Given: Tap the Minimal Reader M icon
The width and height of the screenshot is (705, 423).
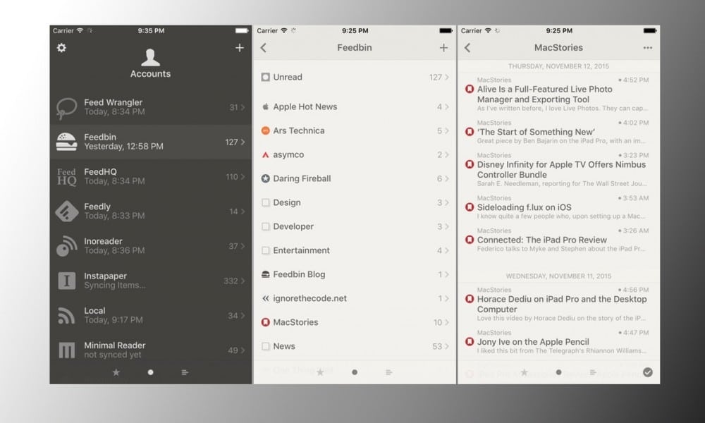Looking at the screenshot, I should [x=66, y=350].
